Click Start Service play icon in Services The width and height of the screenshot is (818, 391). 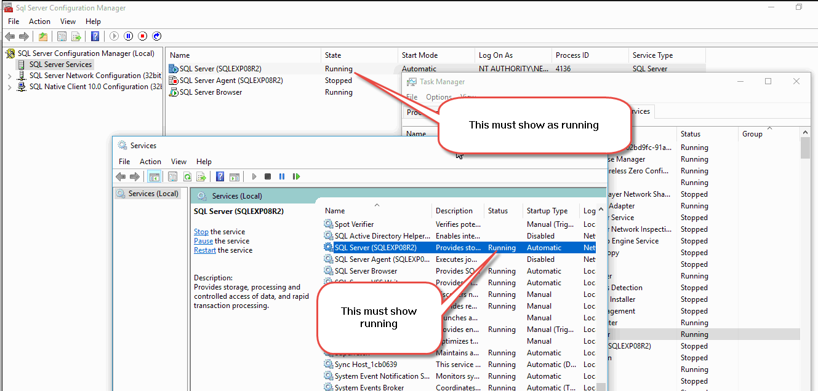coord(254,176)
